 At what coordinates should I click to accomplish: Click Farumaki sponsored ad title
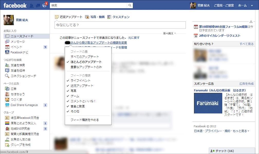pos(220,90)
